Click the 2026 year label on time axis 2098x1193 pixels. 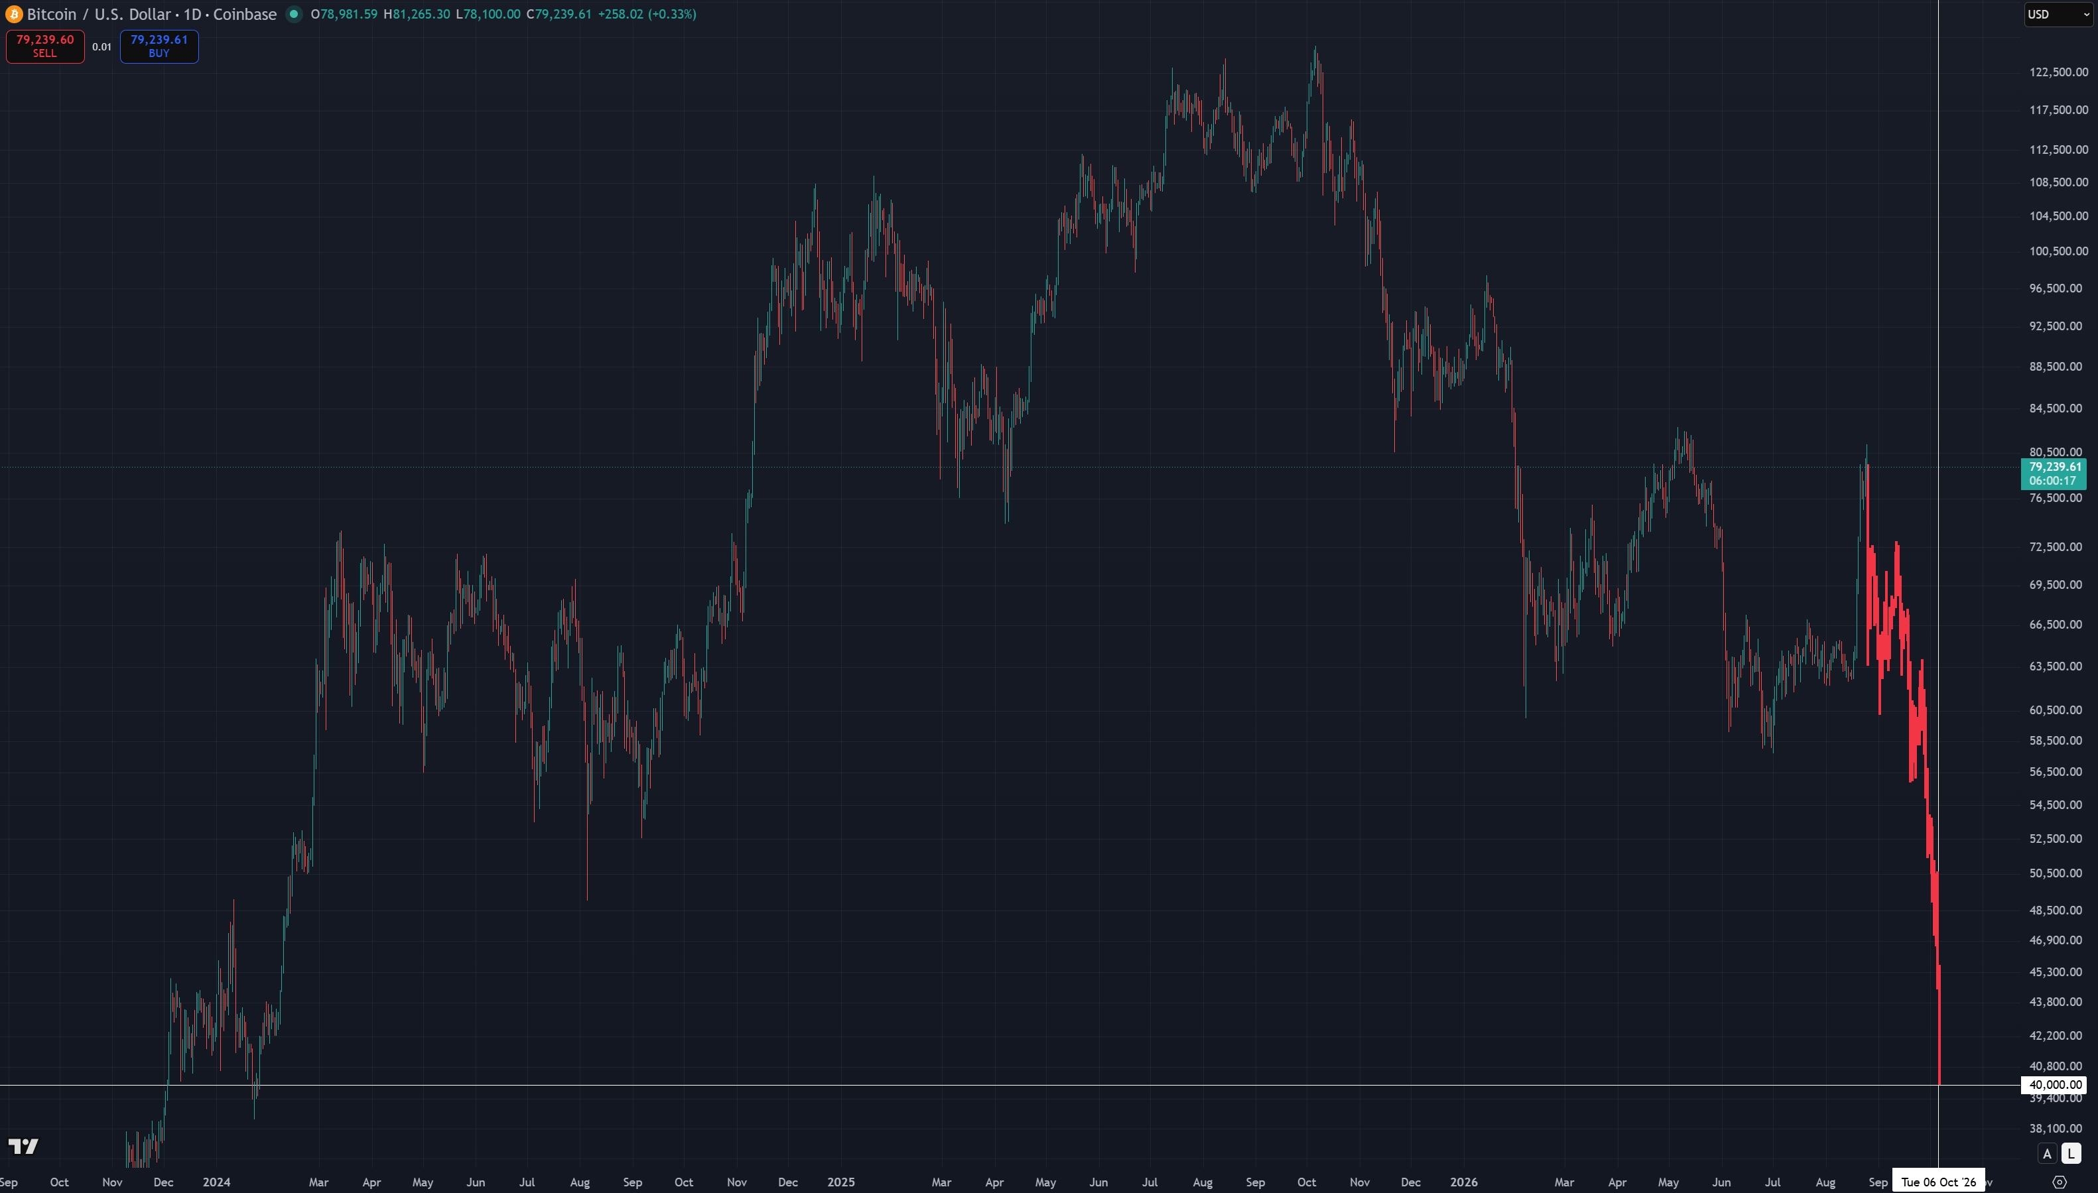point(1464,1182)
